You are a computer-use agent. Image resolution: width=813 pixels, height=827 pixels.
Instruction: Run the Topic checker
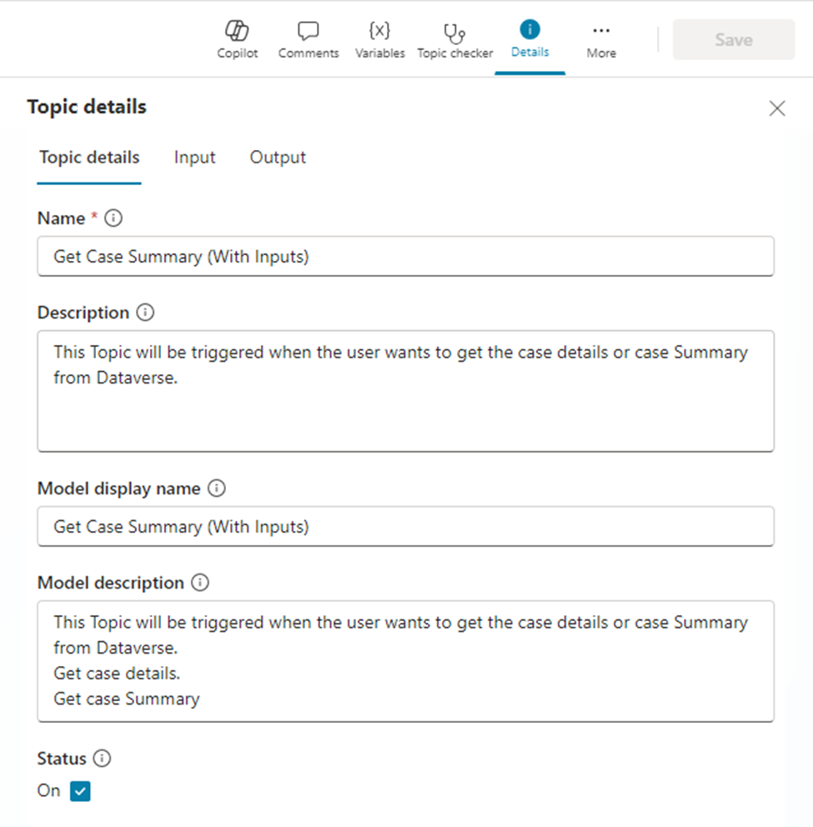point(454,40)
